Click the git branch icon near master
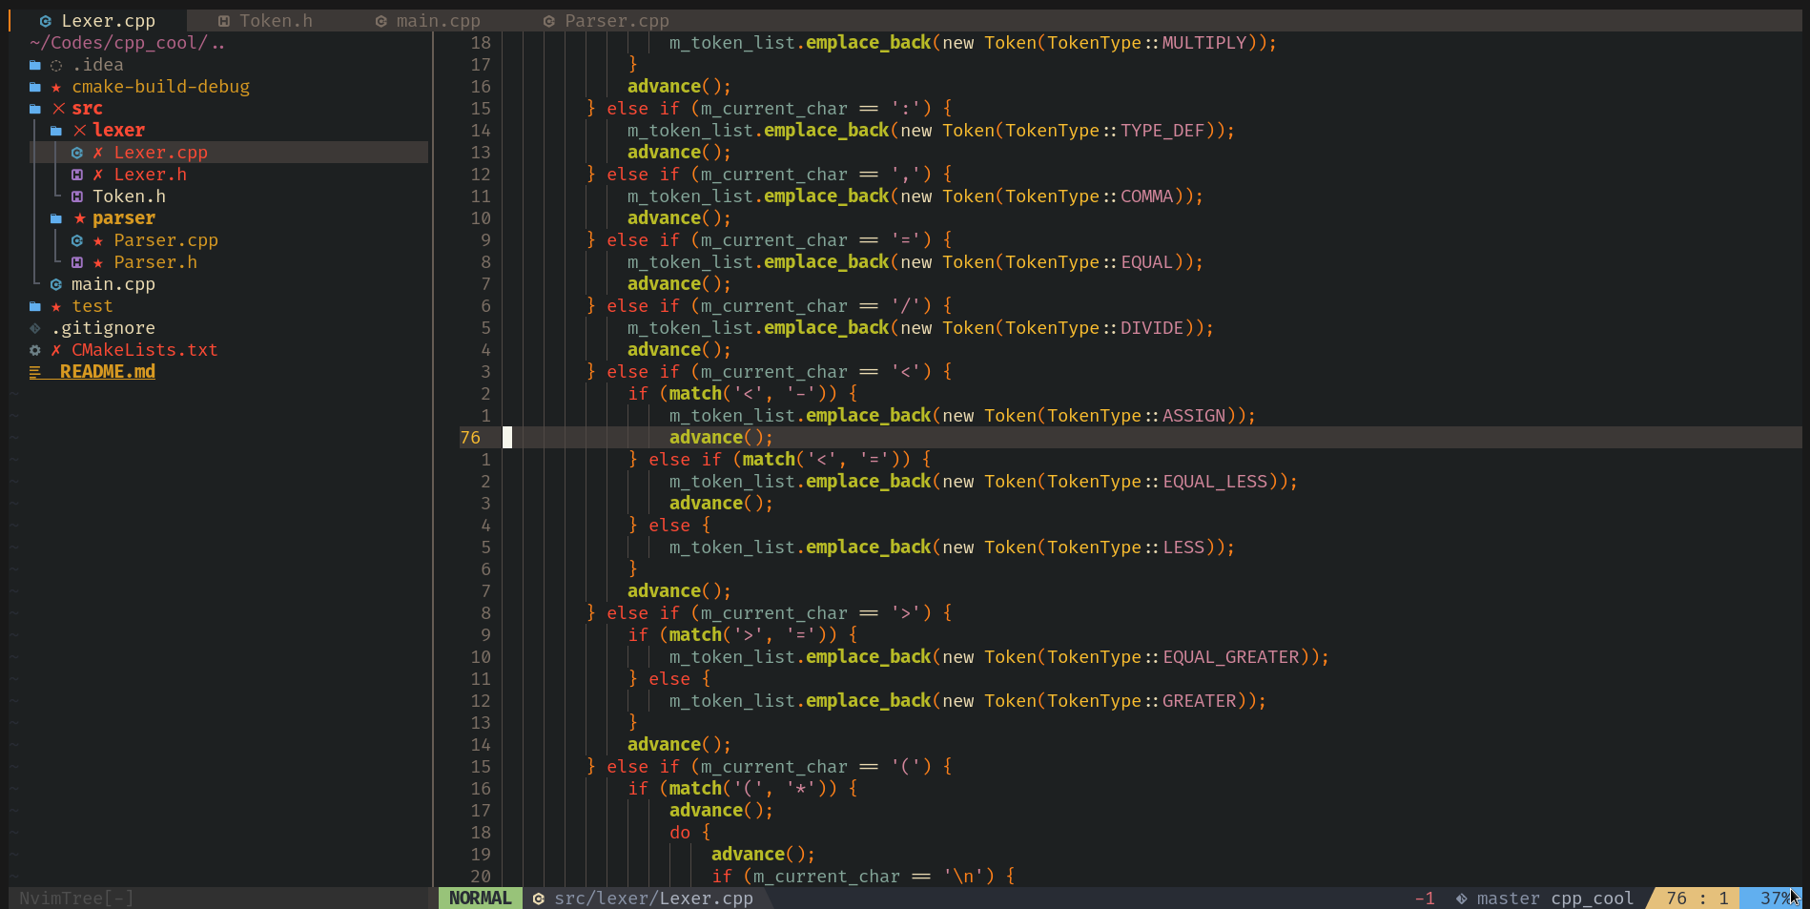 (x=1461, y=899)
